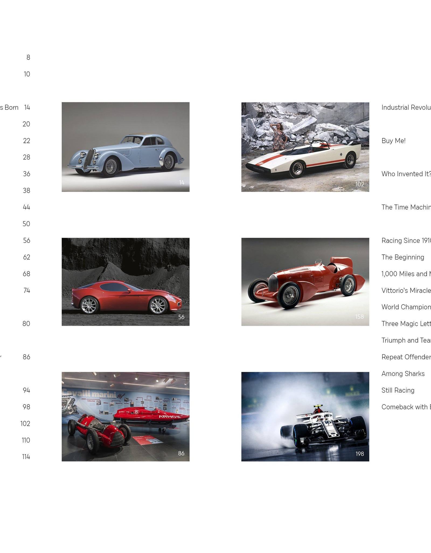
Task: Open the red modern coupe photo labeled 56
Action: [126, 282]
